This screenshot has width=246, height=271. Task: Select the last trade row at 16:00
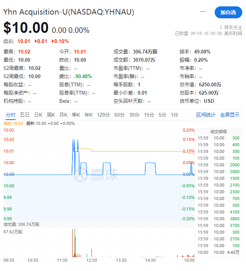(219, 252)
